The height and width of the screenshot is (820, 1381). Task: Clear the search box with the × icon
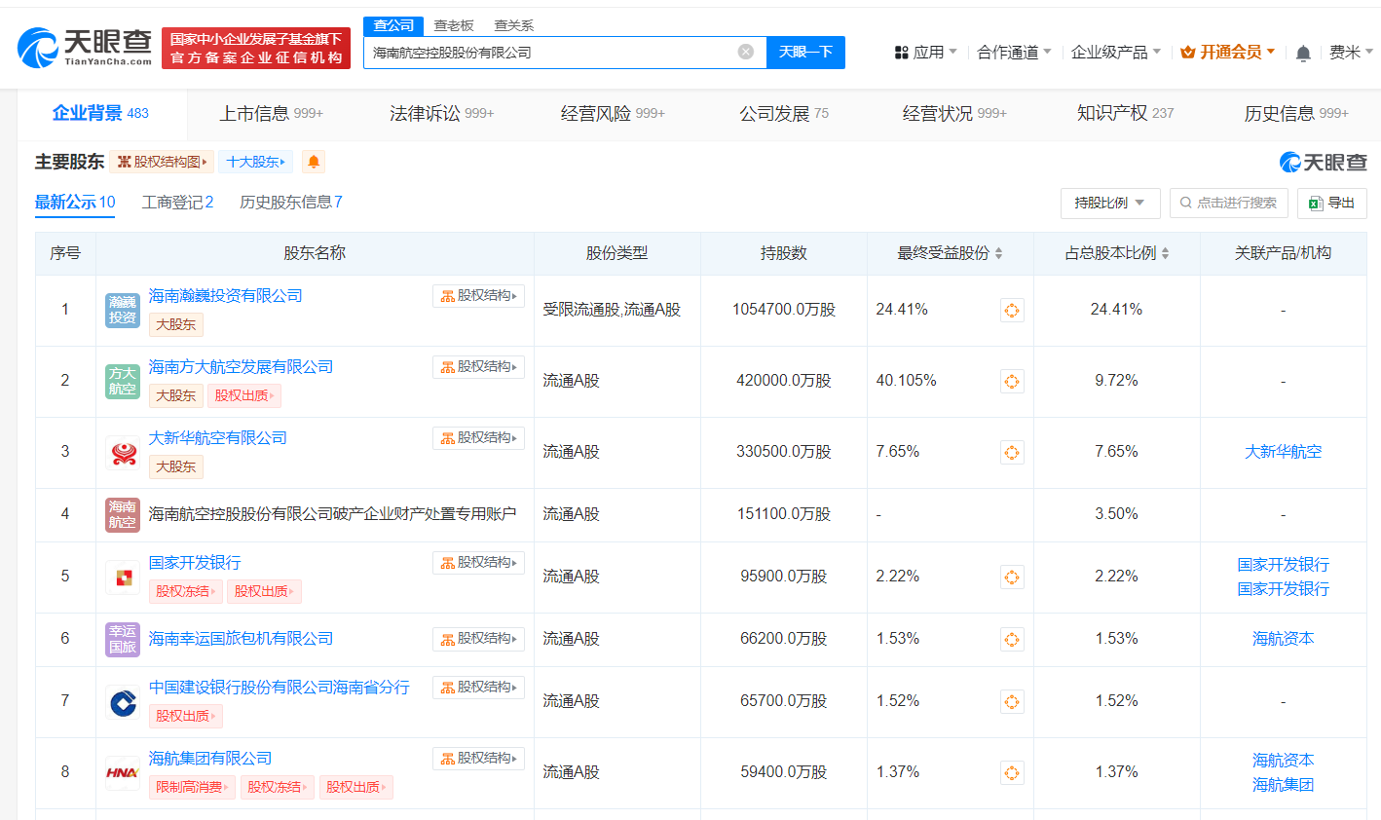click(747, 53)
